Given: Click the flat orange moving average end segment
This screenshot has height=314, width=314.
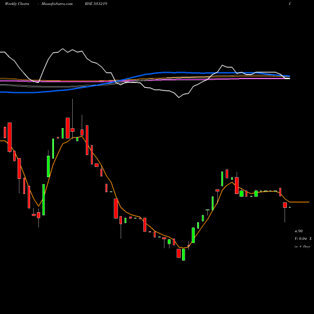Looking at the screenshot, I should (300, 202).
